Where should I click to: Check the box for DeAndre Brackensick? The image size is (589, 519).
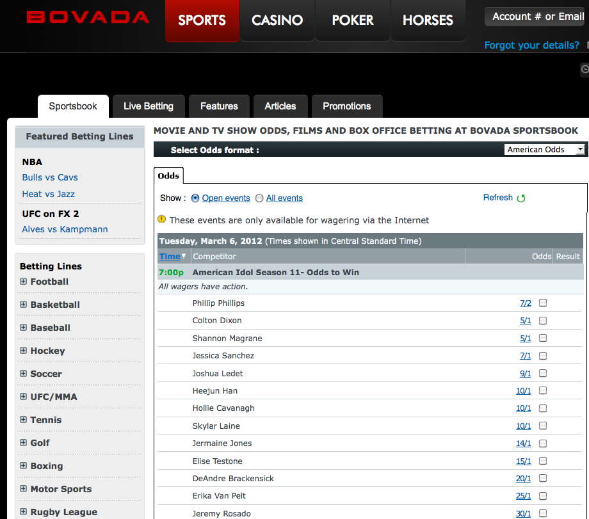pos(543,478)
